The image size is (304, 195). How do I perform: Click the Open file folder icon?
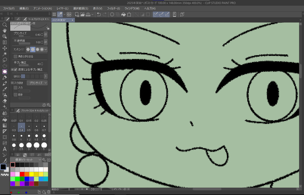83,14
